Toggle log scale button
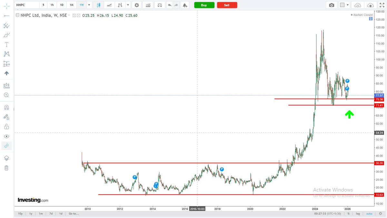The height and width of the screenshot is (218, 387). point(358,213)
